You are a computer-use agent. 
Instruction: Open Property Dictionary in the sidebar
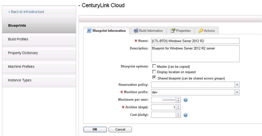tap(39, 54)
